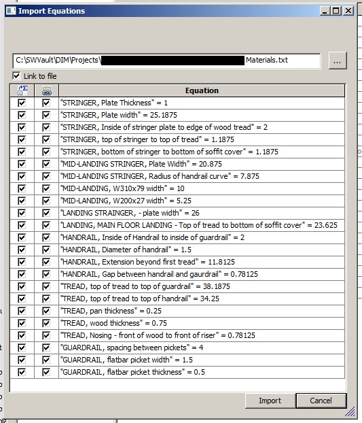Toggle link checkbox for TREAD, wood thickness

[x=46, y=323]
